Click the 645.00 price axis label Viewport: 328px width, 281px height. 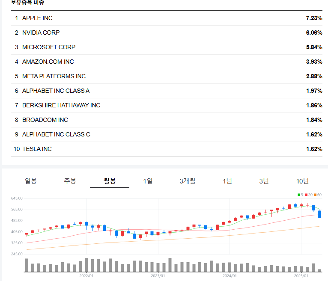(17, 198)
